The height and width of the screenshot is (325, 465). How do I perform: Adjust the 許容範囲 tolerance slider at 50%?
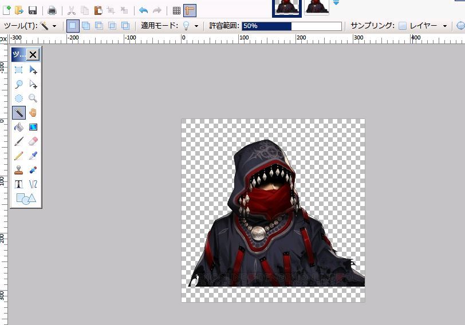click(292, 26)
